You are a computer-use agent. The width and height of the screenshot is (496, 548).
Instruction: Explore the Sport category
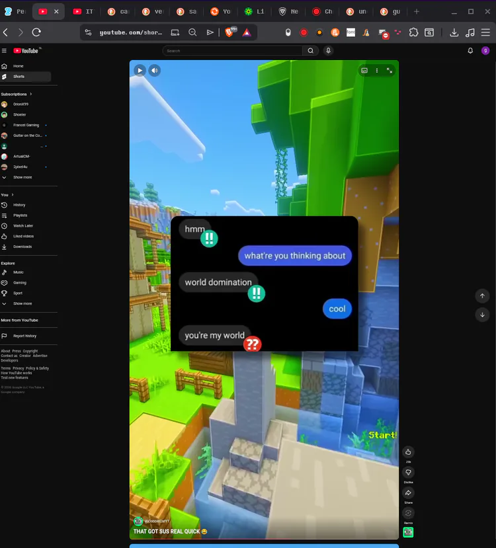(25, 294)
